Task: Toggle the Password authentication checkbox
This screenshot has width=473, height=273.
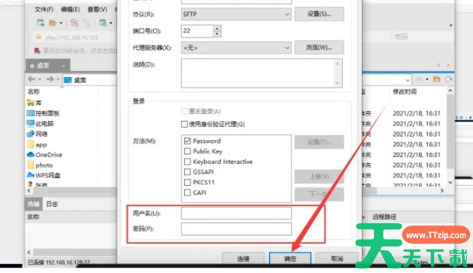Action: [187, 141]
